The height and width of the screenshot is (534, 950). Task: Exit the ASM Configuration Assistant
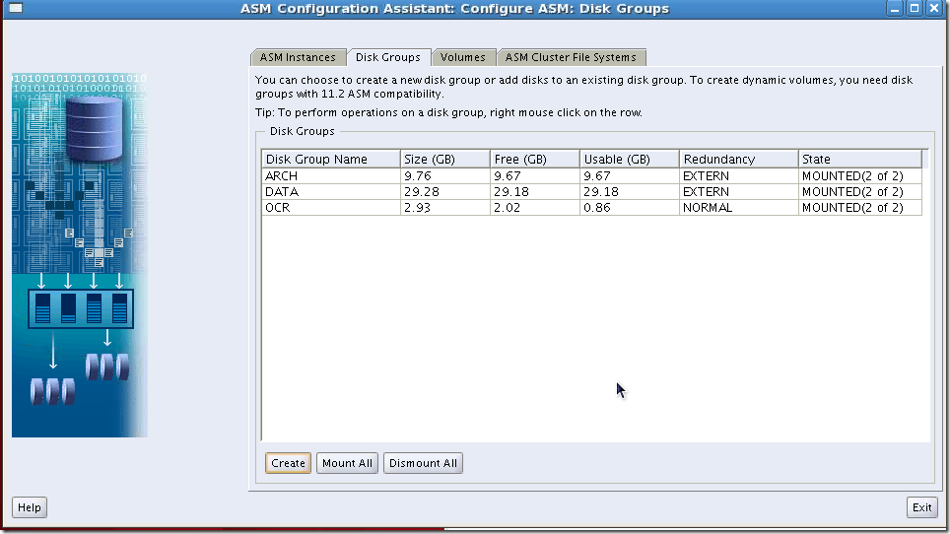pos(921,507)
